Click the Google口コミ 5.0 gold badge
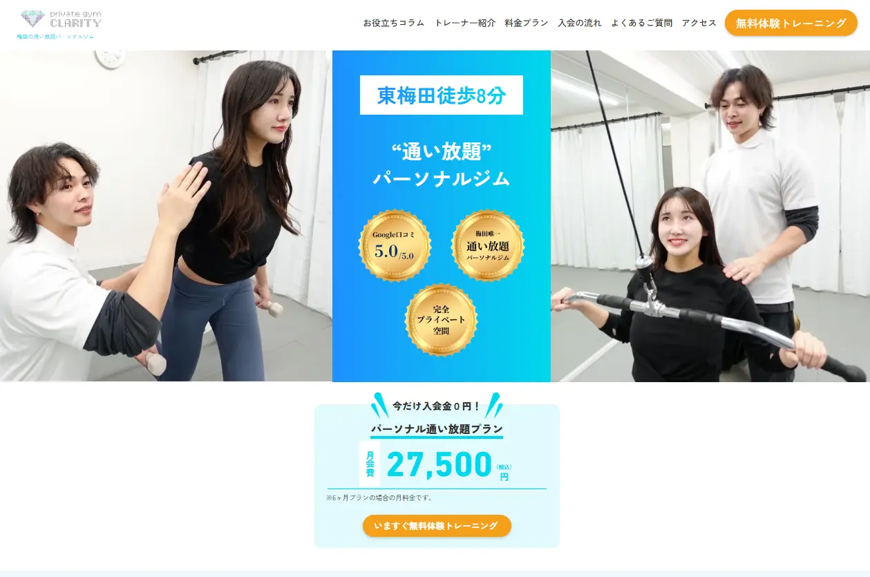Image resolution: width=870 pixels, height=577 pixels. click(395, 245)
